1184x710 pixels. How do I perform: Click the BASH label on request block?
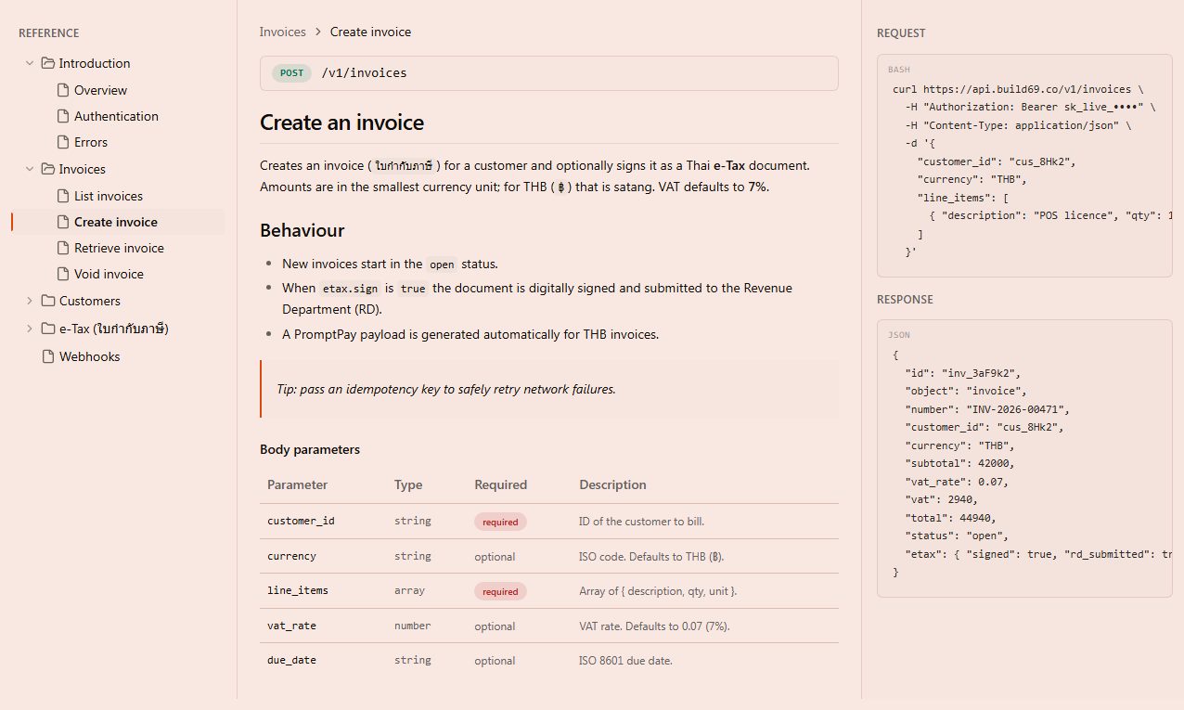click(x=899, y=70)
